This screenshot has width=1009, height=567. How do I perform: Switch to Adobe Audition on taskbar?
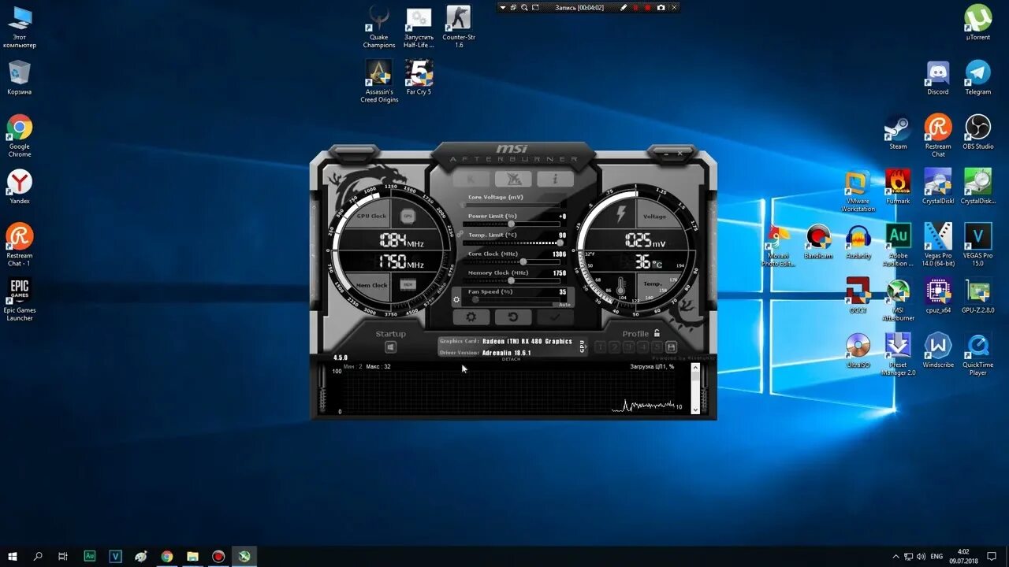[x=90, y=556]
